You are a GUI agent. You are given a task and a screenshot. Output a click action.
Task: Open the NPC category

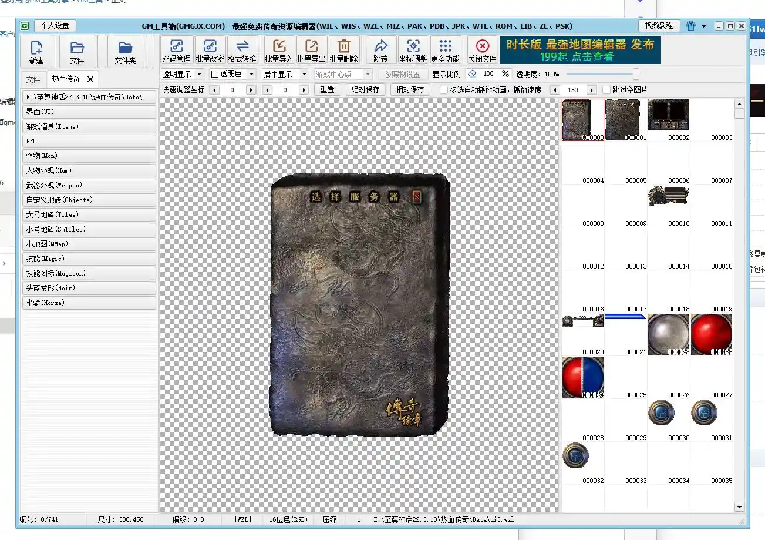pyautogui.click(x=89, y=141)
